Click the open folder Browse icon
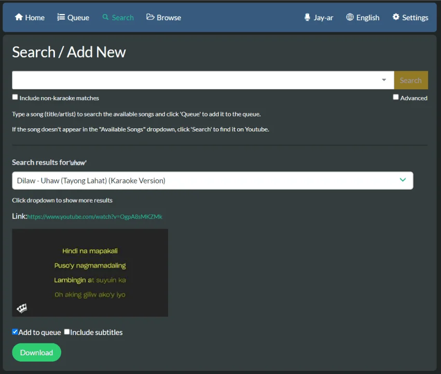 click(150, 17)
